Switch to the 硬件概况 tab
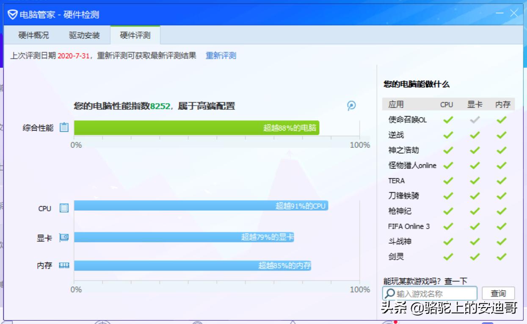 click(x=33, y=35)
